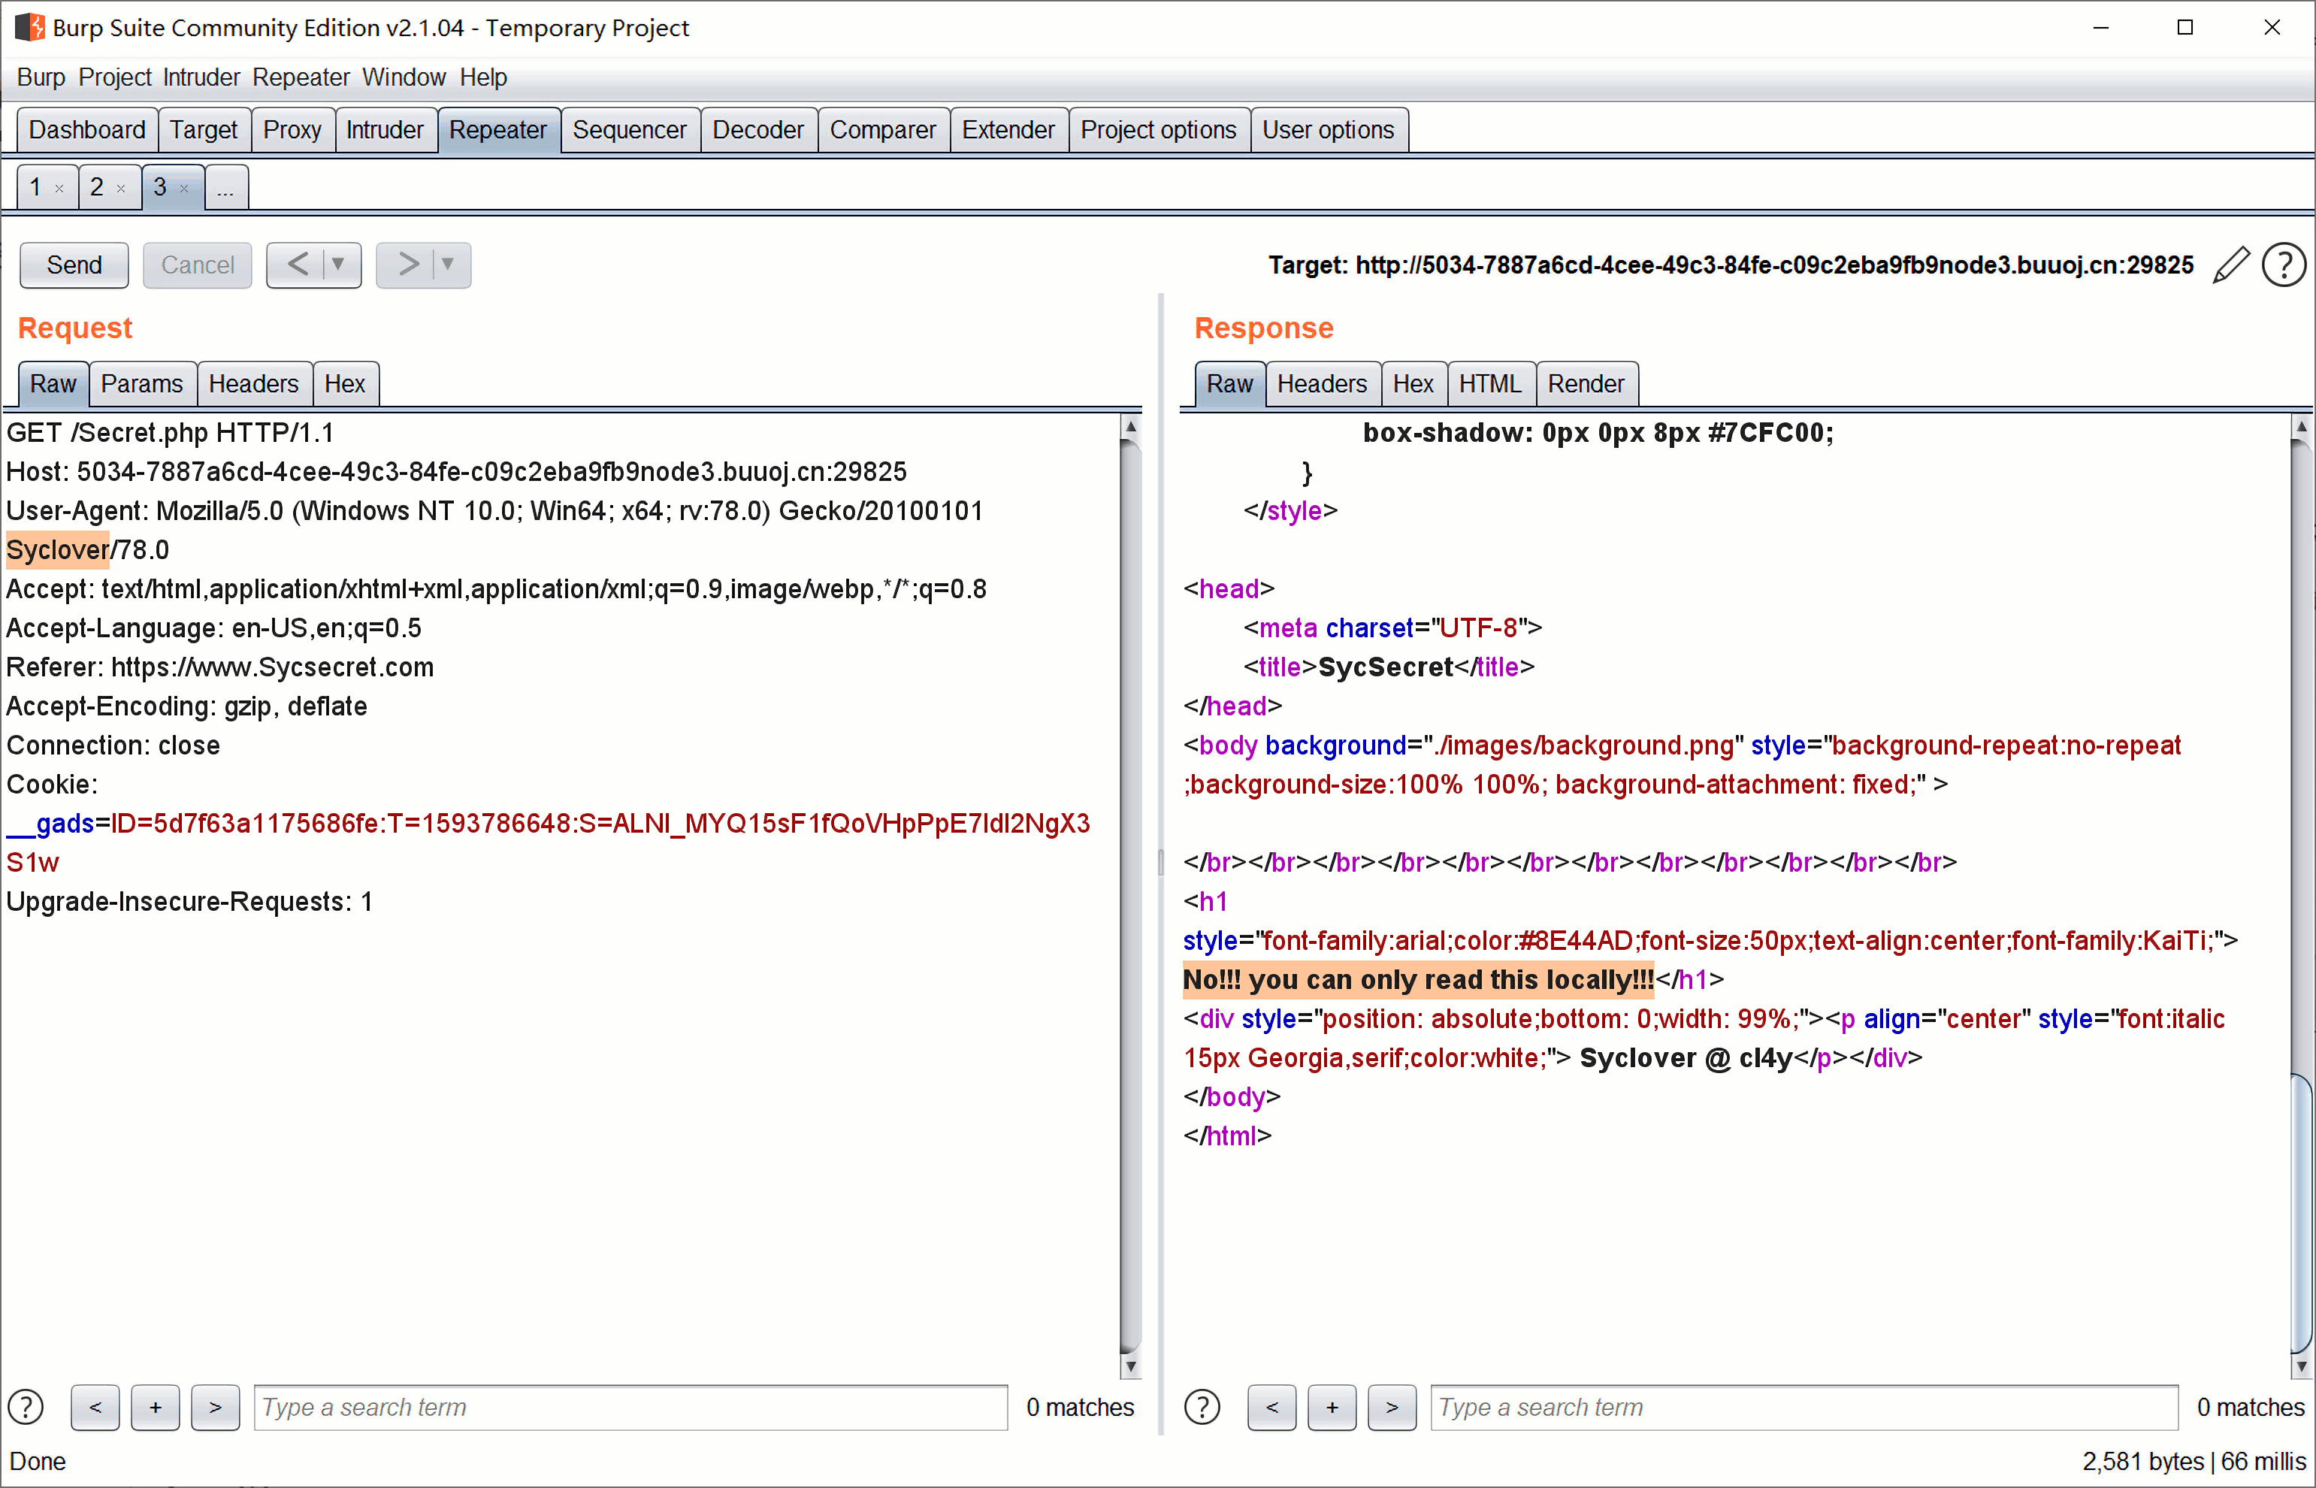Click the request search term field
Image resolution: width=2316 pixels, height=1488 pixels.
630,1407
